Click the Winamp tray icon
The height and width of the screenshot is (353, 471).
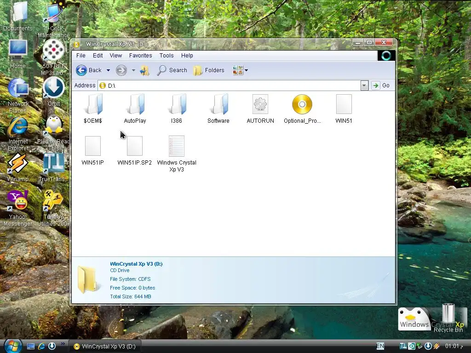(436, 346)
